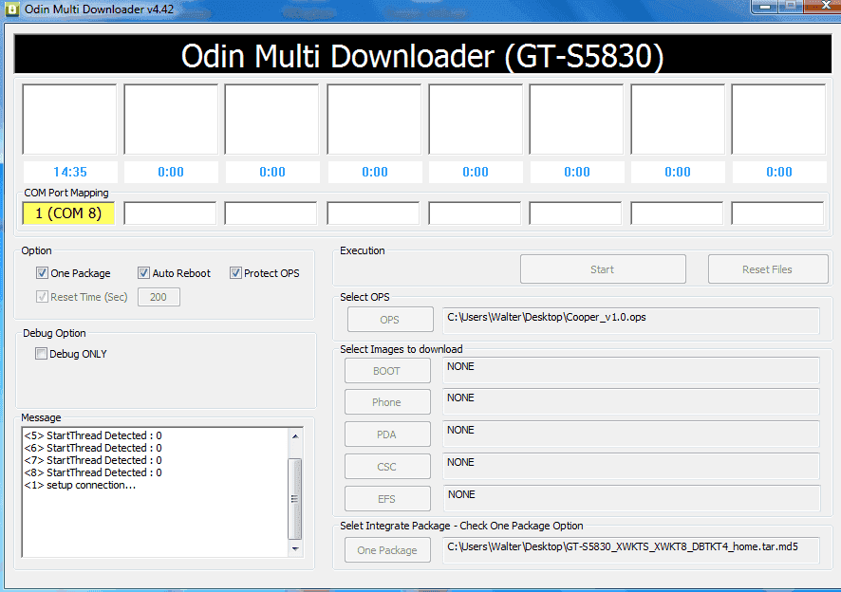Viewport: 841px width, 592px height.
Task: Click the One Package file button
Action: click(387, 549)
